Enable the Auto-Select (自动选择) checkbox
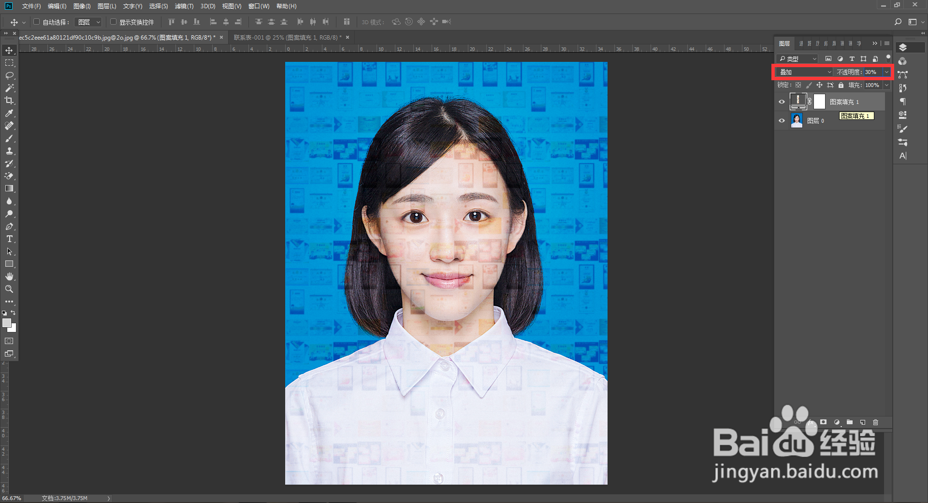The width and height of the screenshot is (928, 503). pyautogui.click(x=36, y=22)
